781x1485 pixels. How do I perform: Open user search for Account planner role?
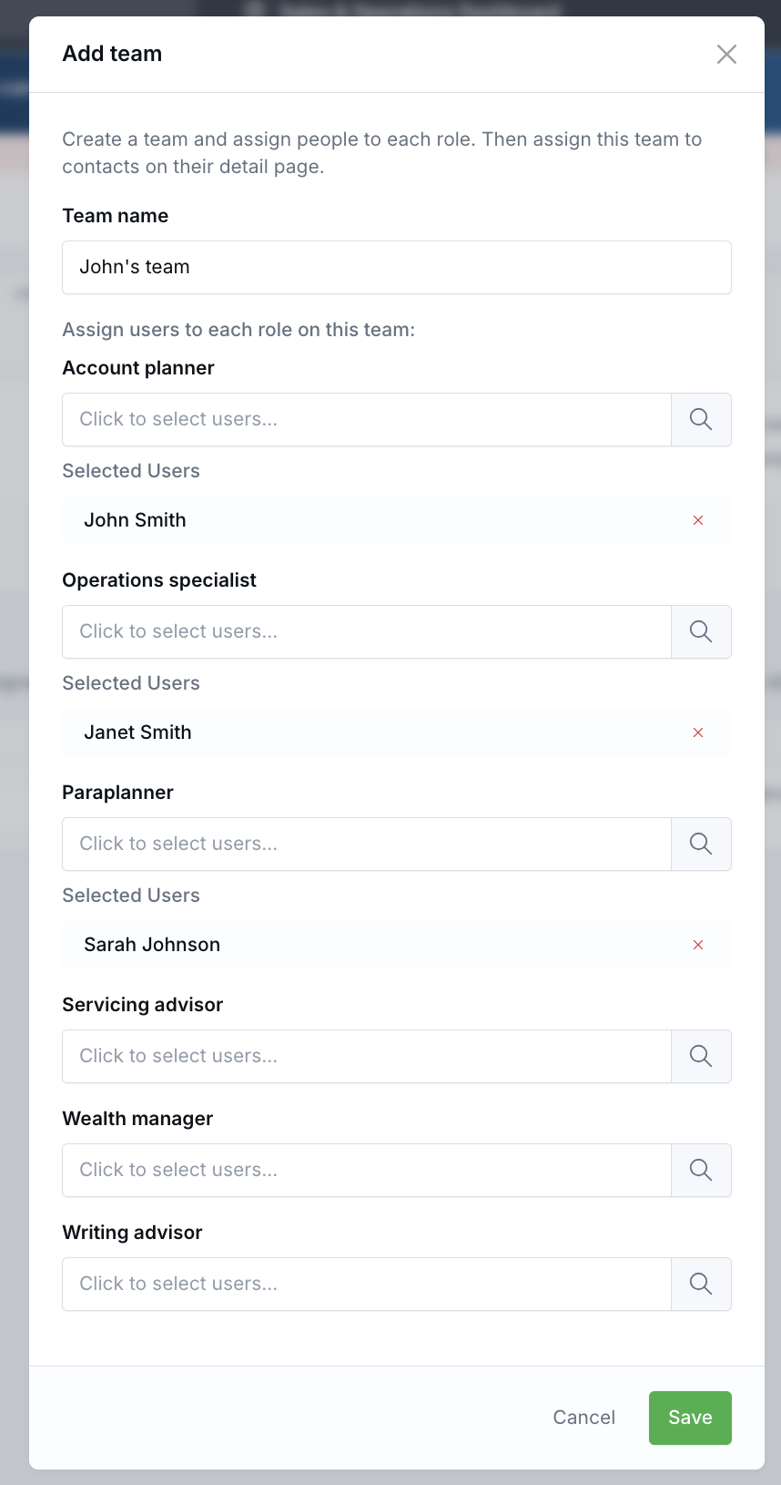pyautogui.click(x=701, y=419)
